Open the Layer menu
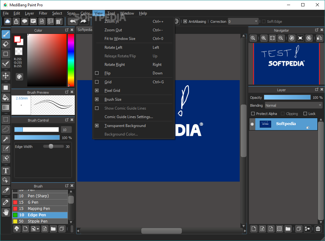 [29, 13]
